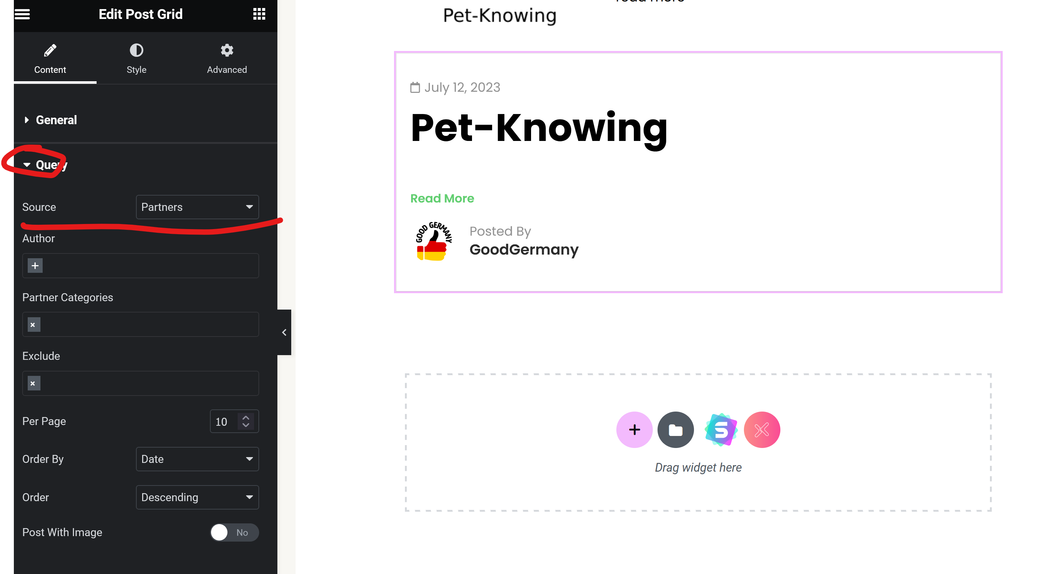Click the Per Page number field
Screen dimensions: 1053x574
234,421
